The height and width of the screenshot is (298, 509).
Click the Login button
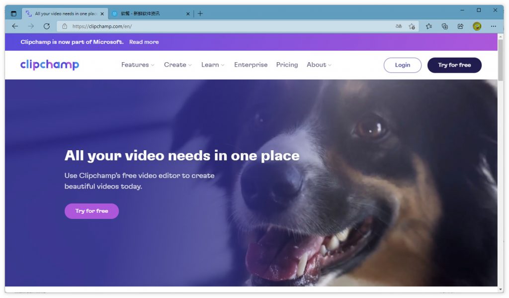(402, 65)
